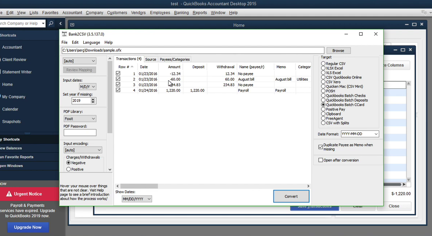Uncheck the row 1 transaction checkbox
Screen dimensions: 432x236
point(118,73)
